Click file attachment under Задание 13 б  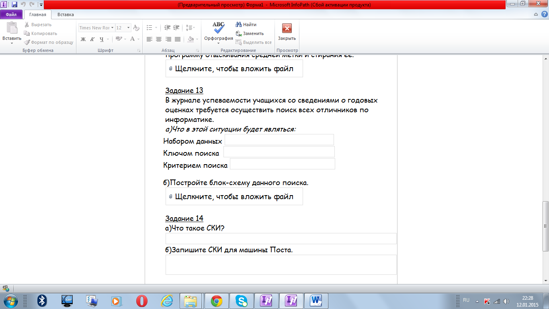[234, 196]
